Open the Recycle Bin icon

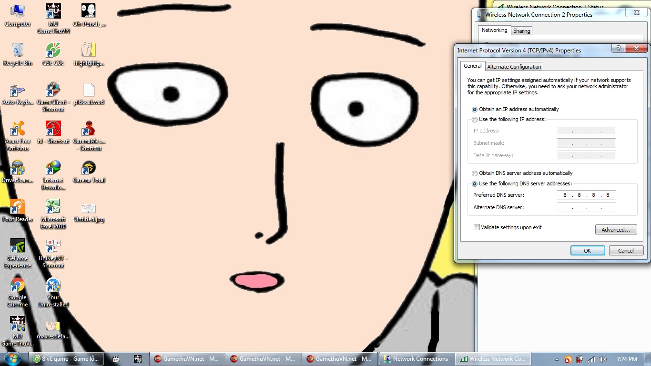pyautogui.click(x=18, y=54)
